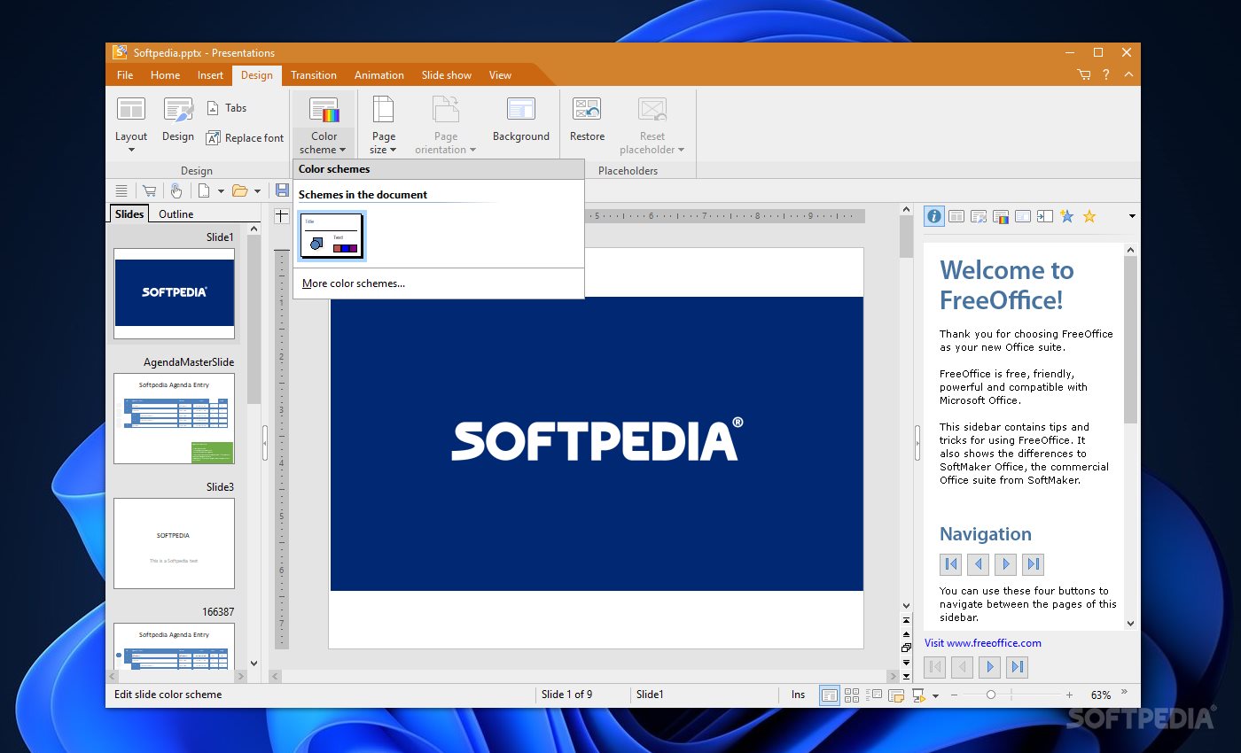This screenshot has height=753, width=1241.
Task: Open the slide design sidebar panel icon
Action: 979,216
